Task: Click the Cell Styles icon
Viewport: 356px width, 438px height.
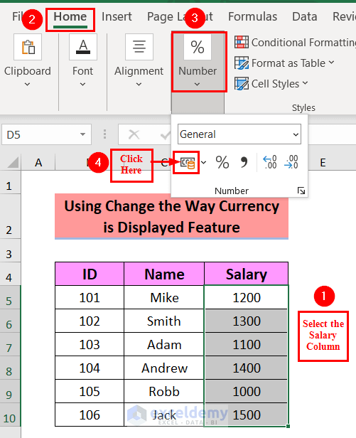Action: click(242, 83)
